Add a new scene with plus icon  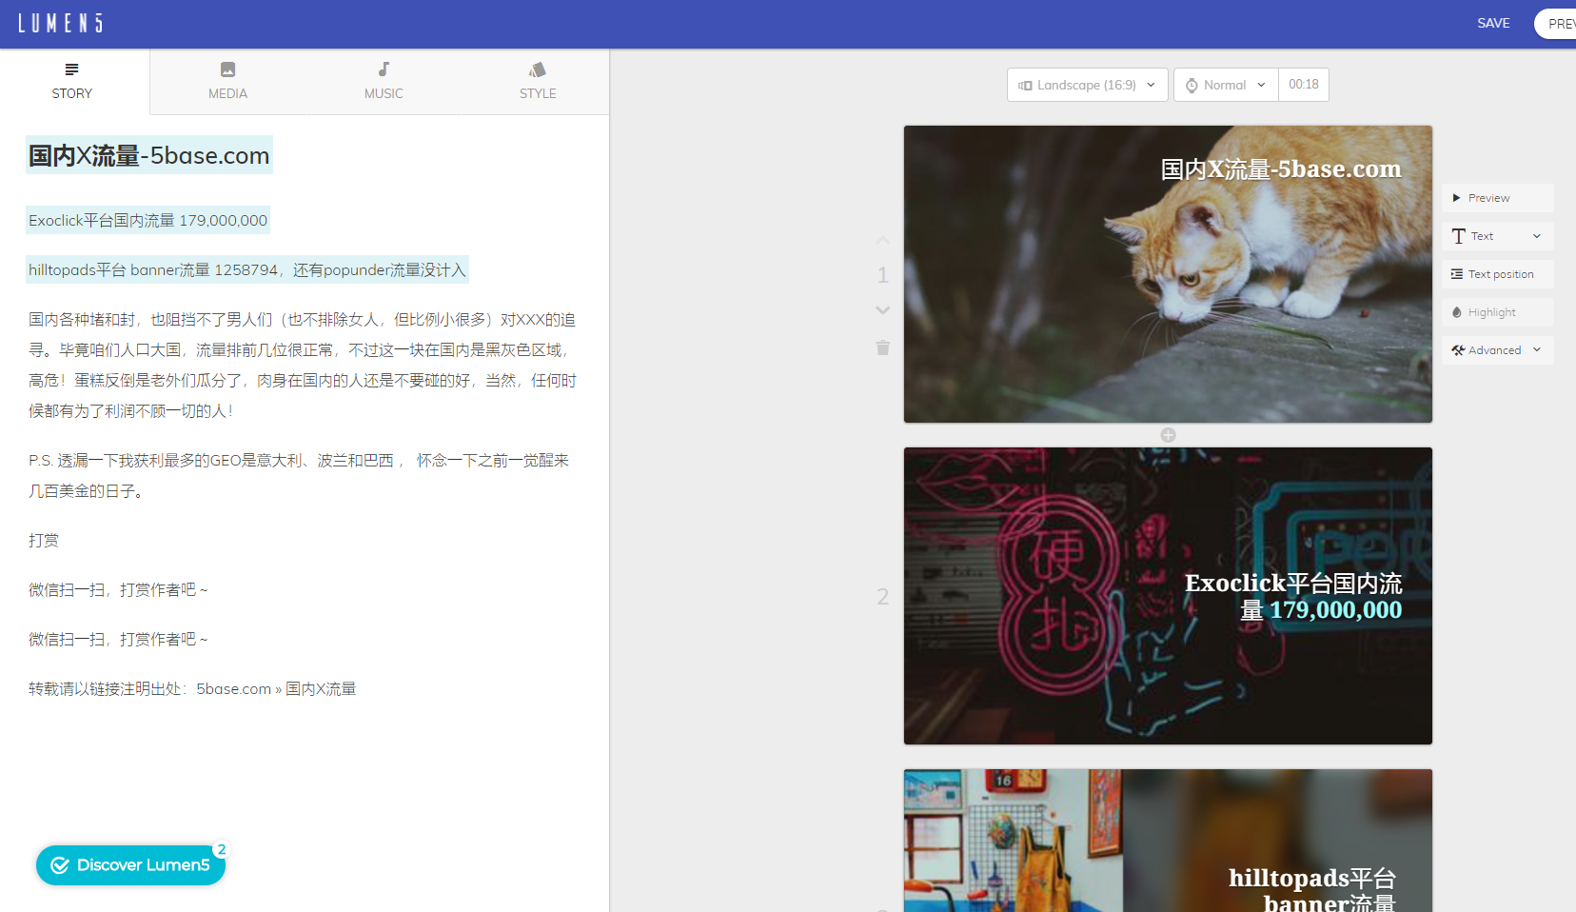1168,435
